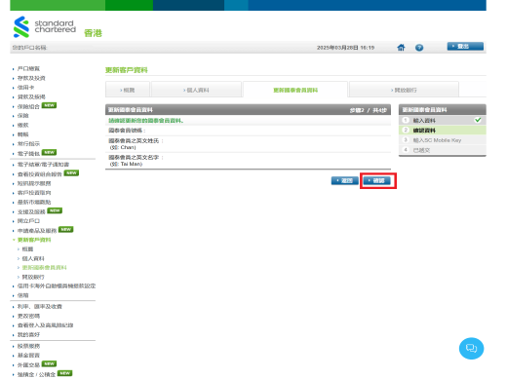Image resolution: width=507 pixels, height=379 pixels.
Task: Open 強積金 / 公積金 in sidebar
Action: click(36, 374)
